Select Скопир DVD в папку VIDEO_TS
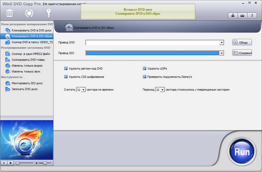The image size is (262, 172). tap(32, 42)
